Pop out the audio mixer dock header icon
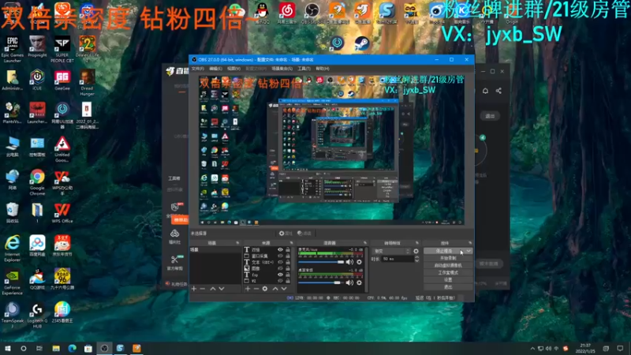The height and width of the screenshot is (355, 631). [365, 243]
